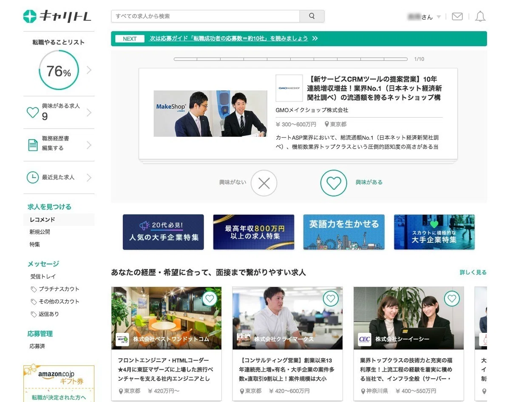
Task: Open the 新サービスCRMツール job title
Action: [375, 88]
